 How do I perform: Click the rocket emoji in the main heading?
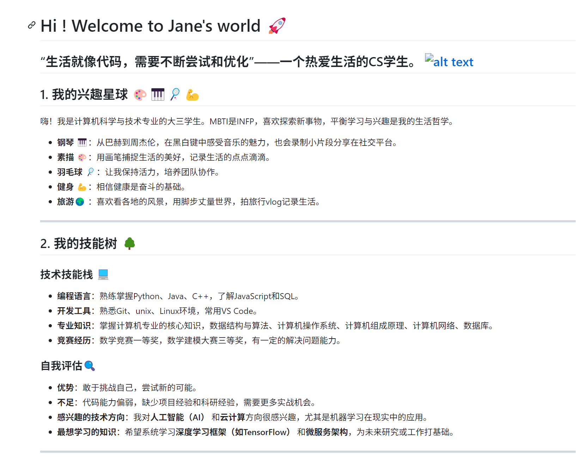pyautogui.click(x=277, y=26)
